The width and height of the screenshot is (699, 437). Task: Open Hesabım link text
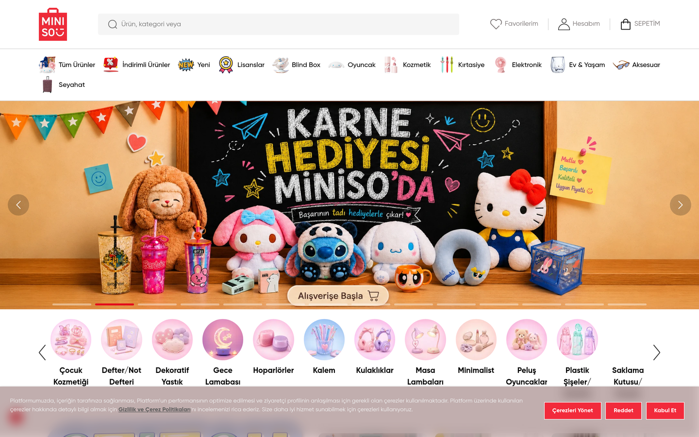click(x=586, y=24)
